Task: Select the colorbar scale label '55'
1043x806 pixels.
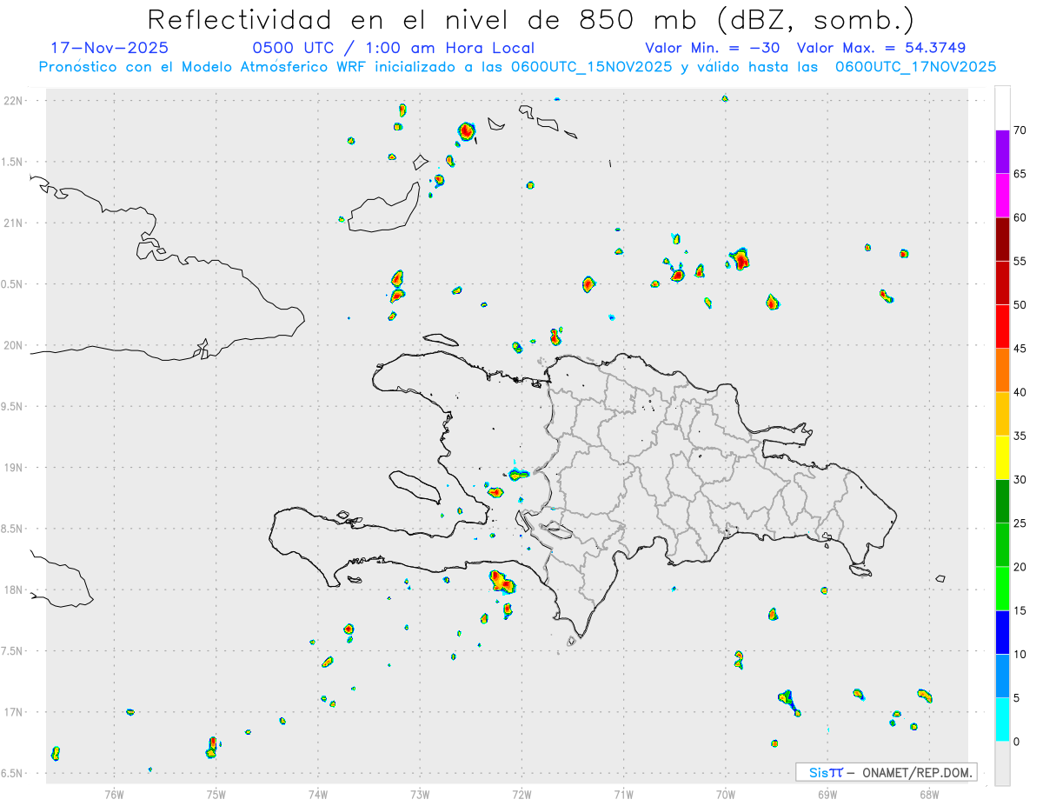Action: coord(1021,262)
